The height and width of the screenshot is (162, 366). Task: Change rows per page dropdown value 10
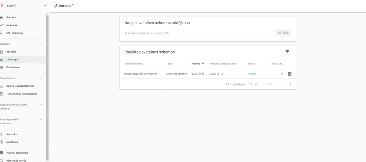(x=253, y=84)
